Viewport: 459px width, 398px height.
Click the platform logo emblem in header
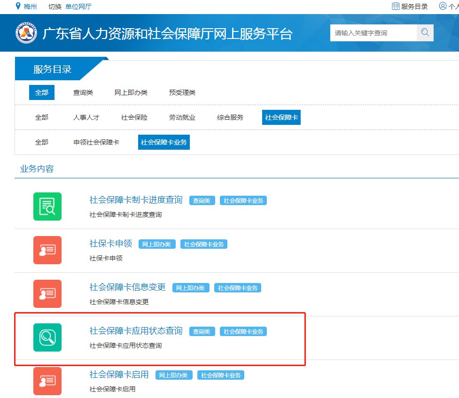(26, 33)
